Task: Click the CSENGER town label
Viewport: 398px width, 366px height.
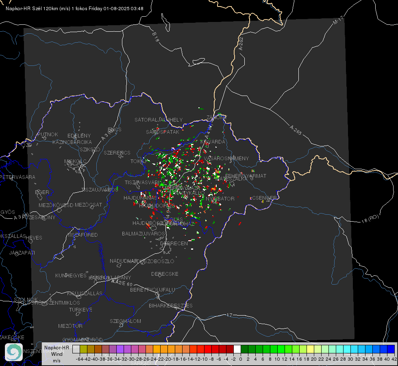Action: (x=264, y=198)
